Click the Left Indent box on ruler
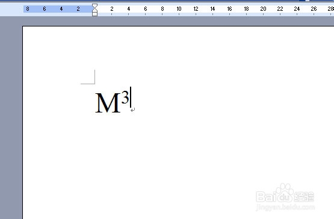Screen dimensions: 334x219 (x=95, y=14)
